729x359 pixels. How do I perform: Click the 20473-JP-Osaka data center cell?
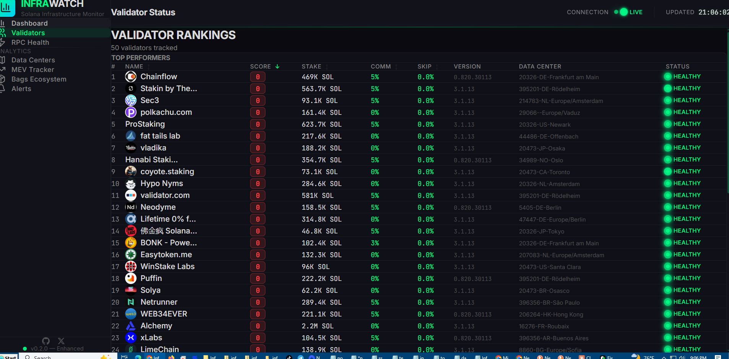click(x=542, y=148)
